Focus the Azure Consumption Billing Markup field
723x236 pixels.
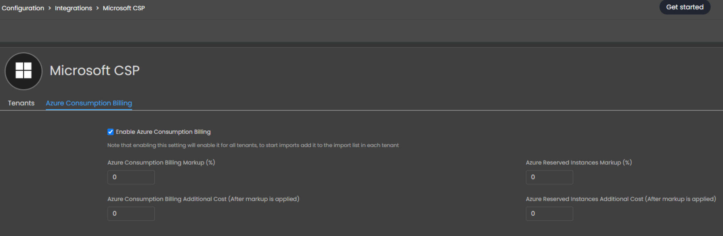[131, 177]
